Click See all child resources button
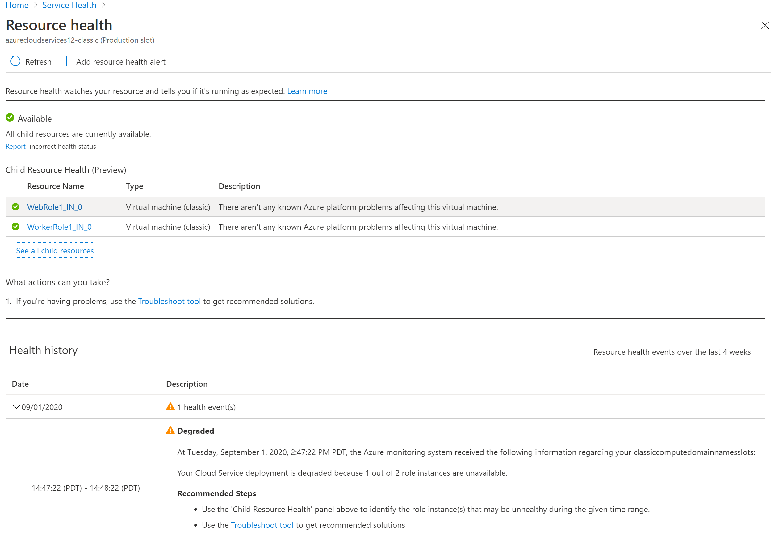This screenshot has height=533, width=771. (54, 251)
